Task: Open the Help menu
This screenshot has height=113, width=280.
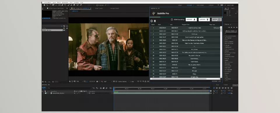Action: (x=82, y=3)
